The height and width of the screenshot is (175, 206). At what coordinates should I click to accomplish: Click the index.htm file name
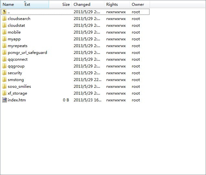click(x=17, y=100)
